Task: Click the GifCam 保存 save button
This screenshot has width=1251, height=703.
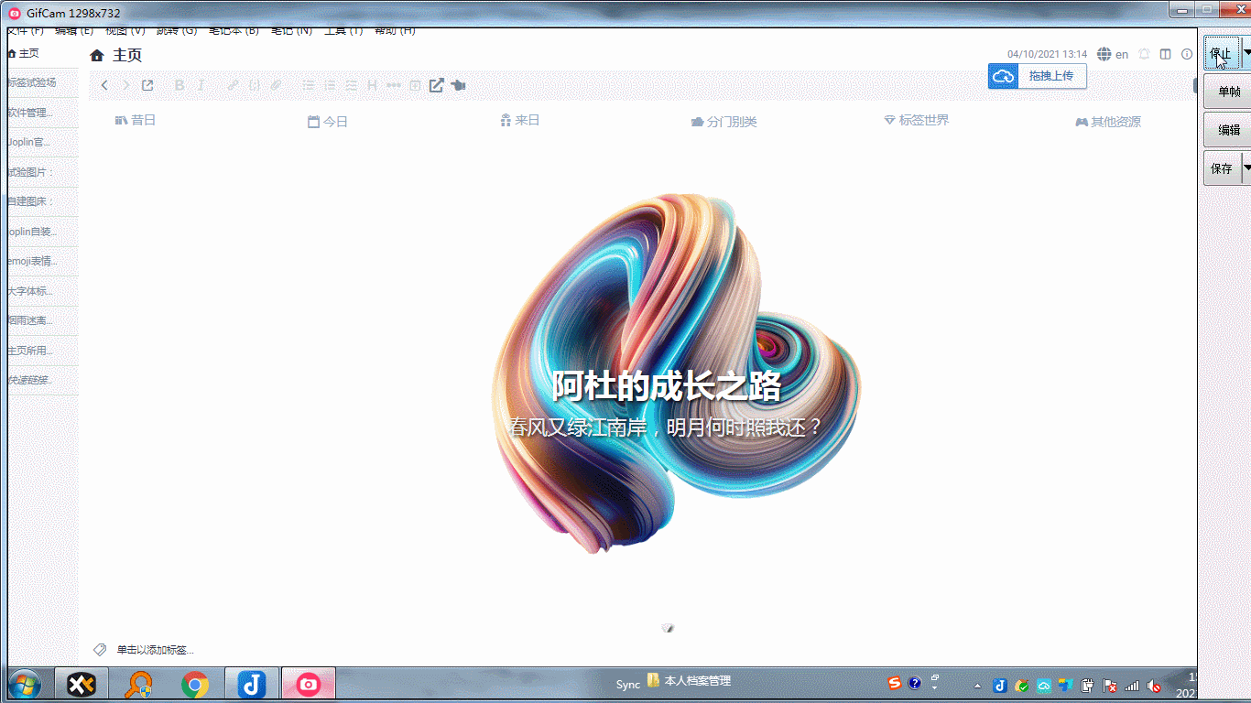Action: coord(1222,168)
